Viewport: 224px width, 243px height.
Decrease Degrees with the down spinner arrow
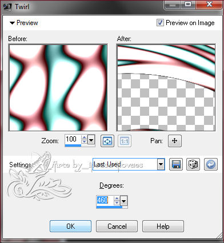[117, 203]
